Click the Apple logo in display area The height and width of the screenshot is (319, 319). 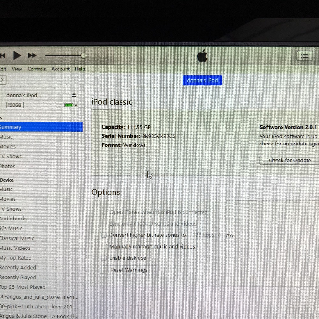(202, 56)
